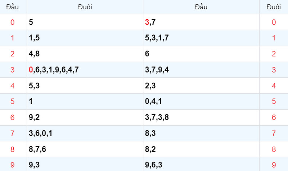Select the cell showing 3,7,9,4

point(201,70)
